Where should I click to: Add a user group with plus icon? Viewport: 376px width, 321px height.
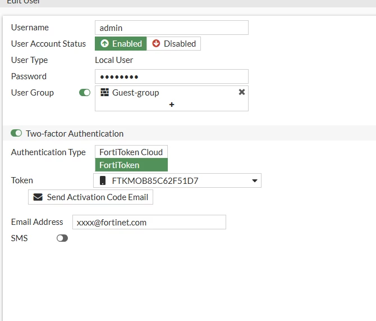pyautogui.click(x=172, y=105)
